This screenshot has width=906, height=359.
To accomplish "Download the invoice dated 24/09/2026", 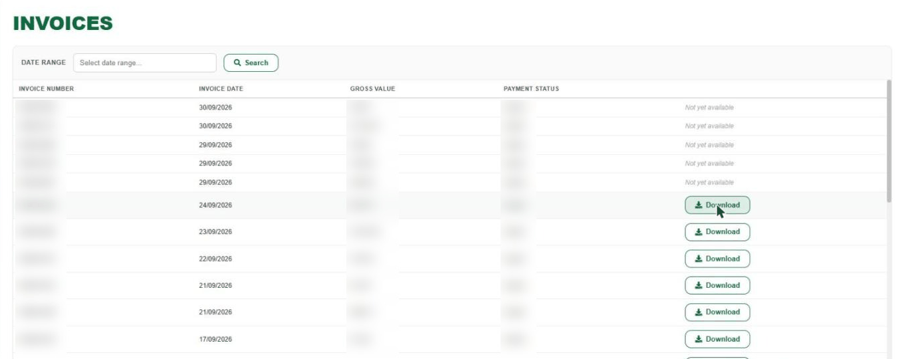I will pyautogui.click(x=717, y=205).
